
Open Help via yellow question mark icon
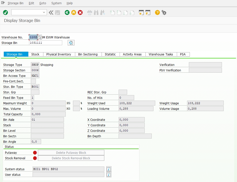pos(157,12)
